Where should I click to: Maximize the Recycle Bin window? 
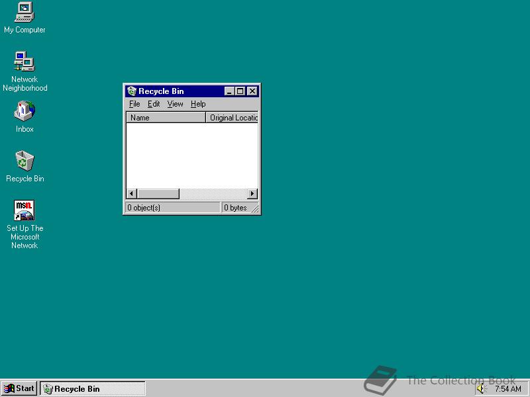[240, 91]
